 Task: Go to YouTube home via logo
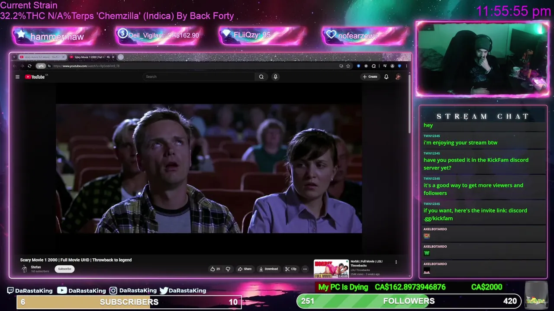point(36,77)
